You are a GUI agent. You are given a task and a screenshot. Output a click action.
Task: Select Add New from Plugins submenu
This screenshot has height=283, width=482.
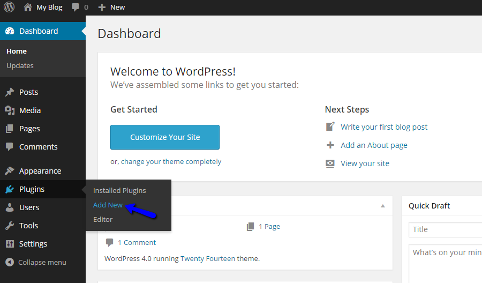click(x=108, y=205)
